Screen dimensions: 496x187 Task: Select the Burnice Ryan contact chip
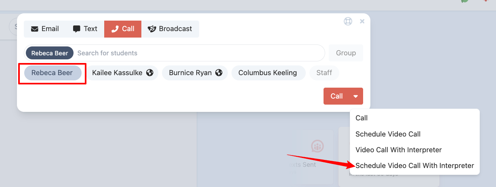195,73
